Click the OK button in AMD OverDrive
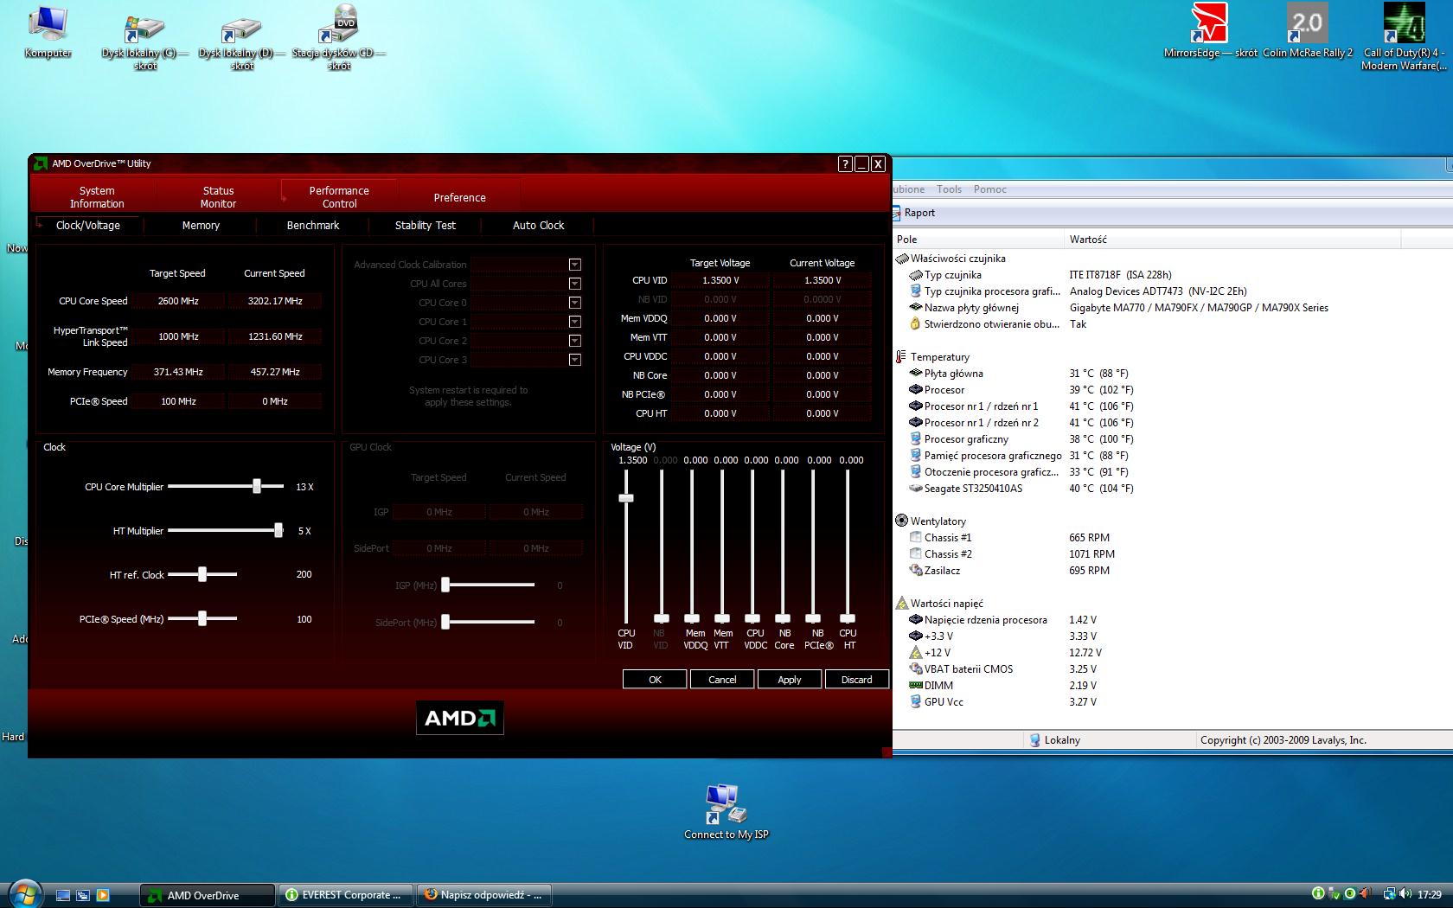The width and height of the screenshot is (1453, 908). coord(655,680)
